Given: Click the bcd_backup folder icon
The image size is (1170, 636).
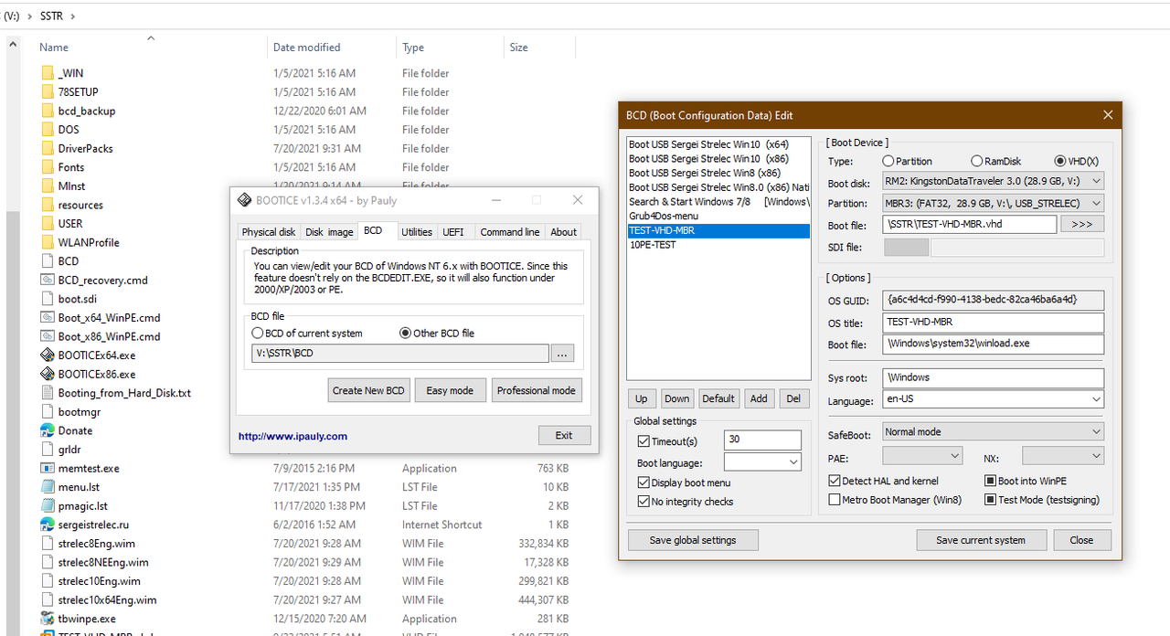Looking at the screenshot, I should coord(48,111).
